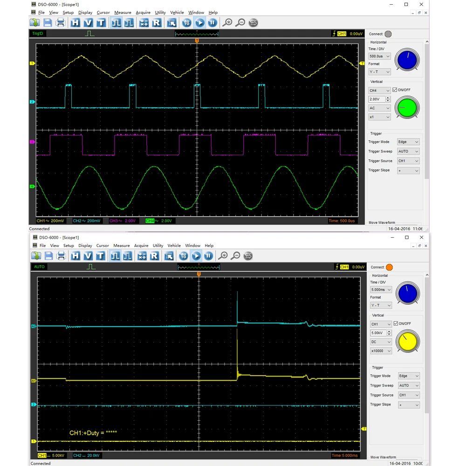Click the Save icon in the top window toolbar
Viewport: 466px width, 466px height.
point(48,22)
